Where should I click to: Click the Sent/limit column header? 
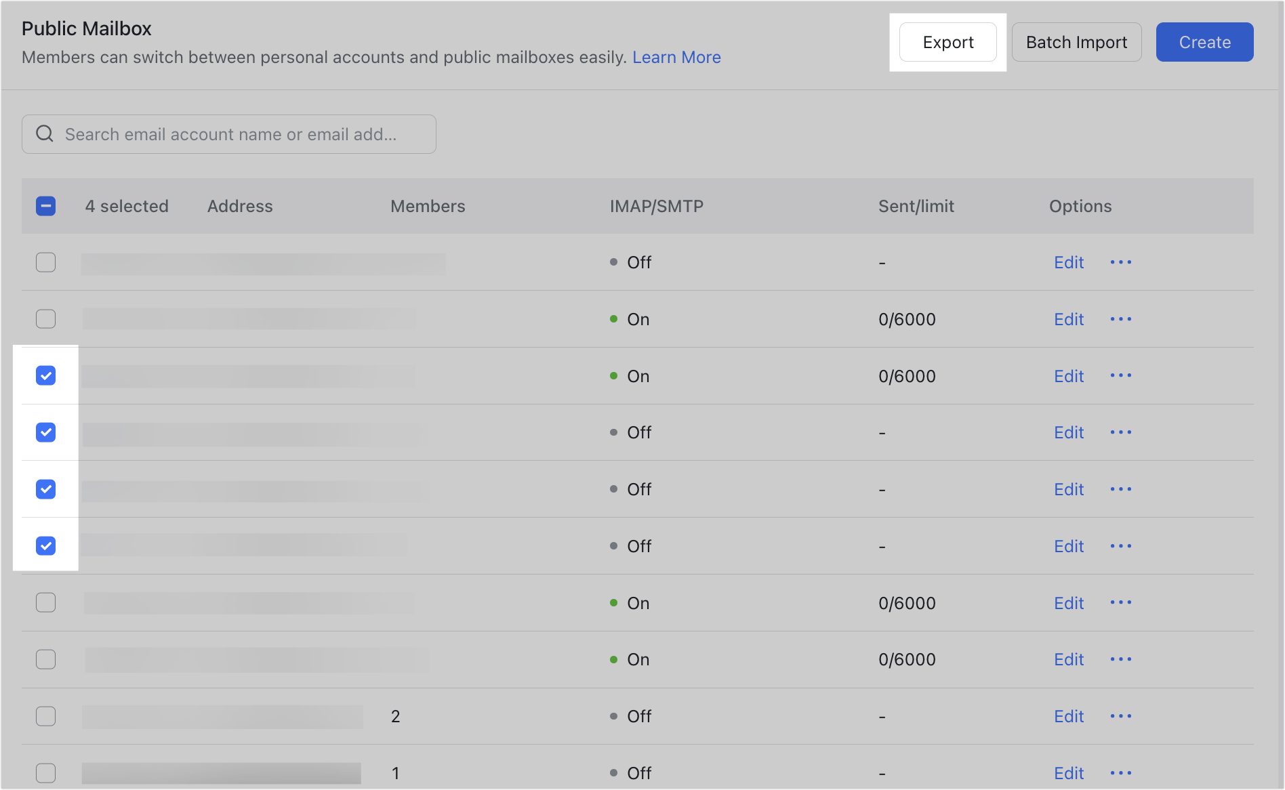coord(916,206)
